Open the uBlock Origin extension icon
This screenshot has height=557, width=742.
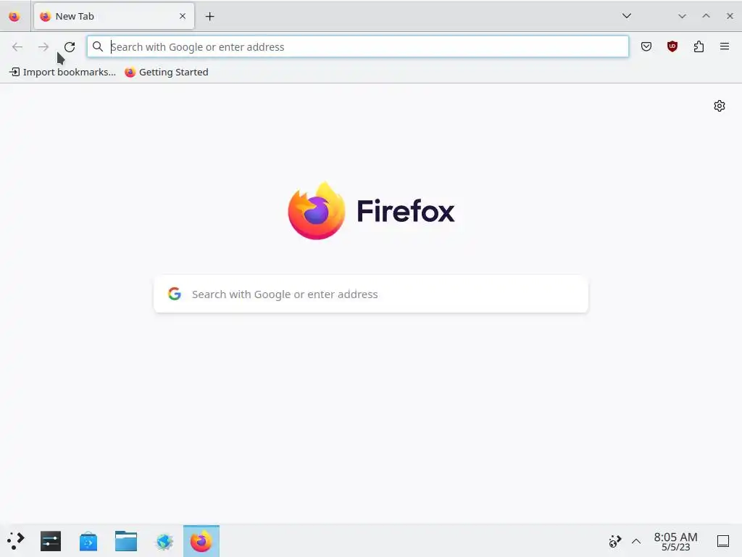[x=672, y=46]
